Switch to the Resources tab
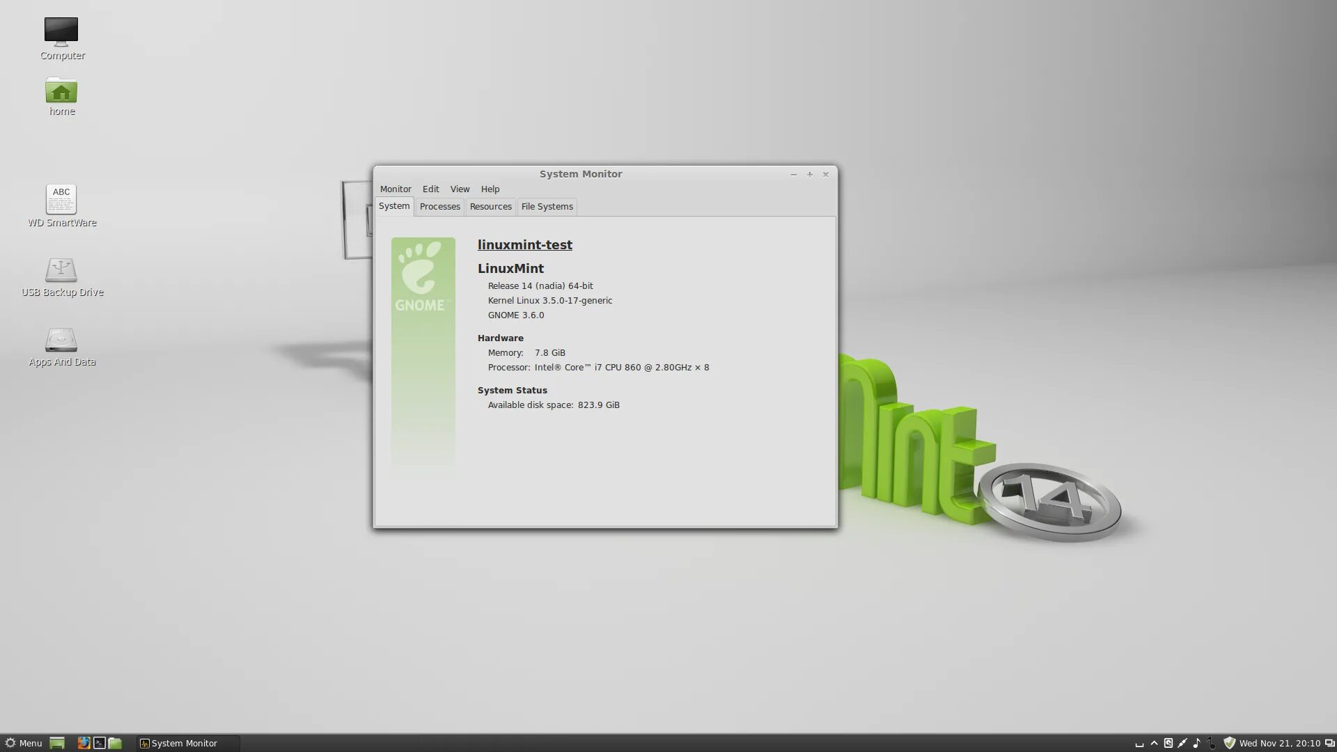The image size is (1337, 752). [490, 207]
